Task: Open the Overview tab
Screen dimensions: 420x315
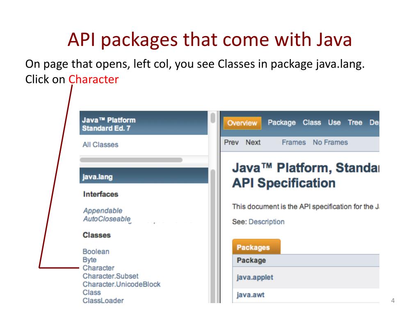Action: pos(242,123)
